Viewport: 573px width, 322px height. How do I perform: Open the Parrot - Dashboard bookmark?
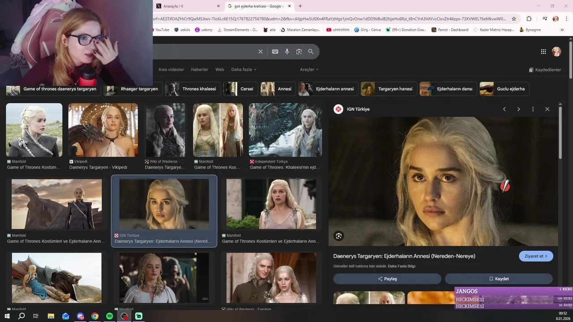click(x=450, y=30)
